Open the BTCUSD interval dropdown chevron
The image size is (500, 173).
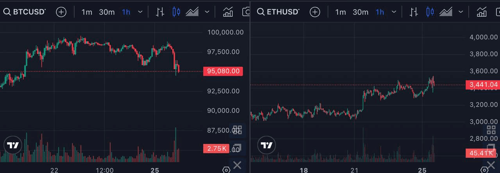tap(140, 12)
